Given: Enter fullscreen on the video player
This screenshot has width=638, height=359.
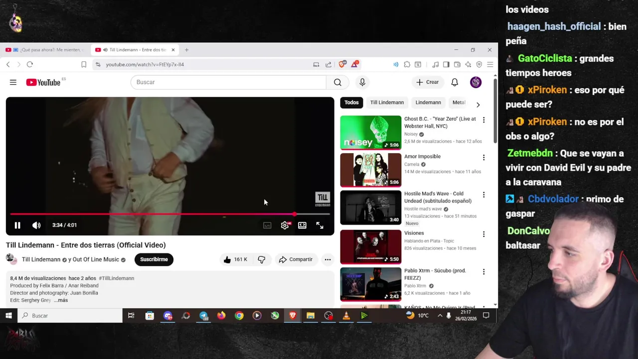Looking at the screenshot, I should click(319, 225).
